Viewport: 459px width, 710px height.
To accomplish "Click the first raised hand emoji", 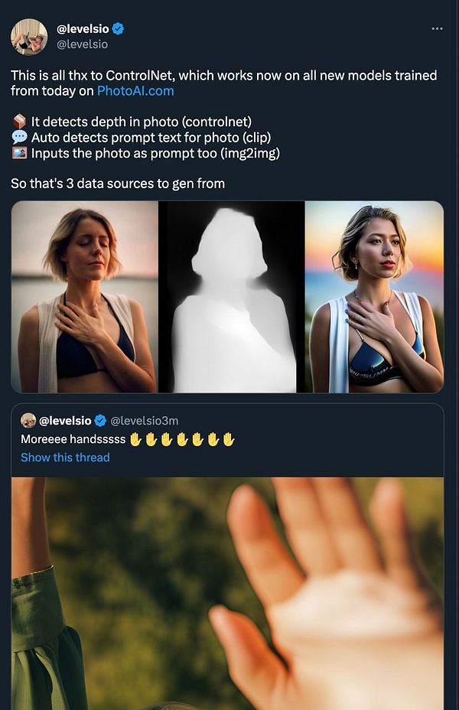I will [x=135, y=439].
